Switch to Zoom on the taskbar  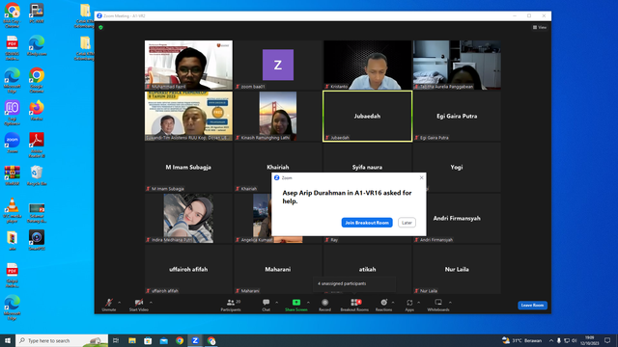pyautogui.click(x=195, y=340)
